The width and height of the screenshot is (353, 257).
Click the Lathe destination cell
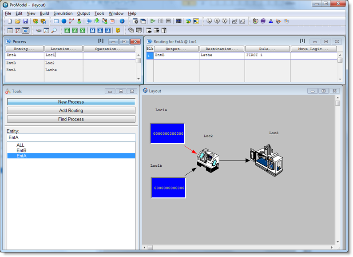222,55
